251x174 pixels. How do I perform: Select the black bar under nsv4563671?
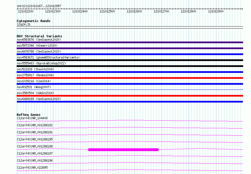pyautogui.click(x=130, y=60)
